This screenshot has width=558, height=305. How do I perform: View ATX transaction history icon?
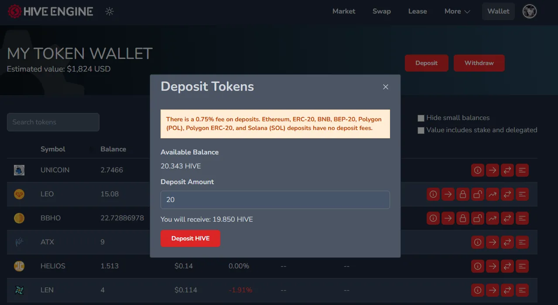[x=522, y=242]
